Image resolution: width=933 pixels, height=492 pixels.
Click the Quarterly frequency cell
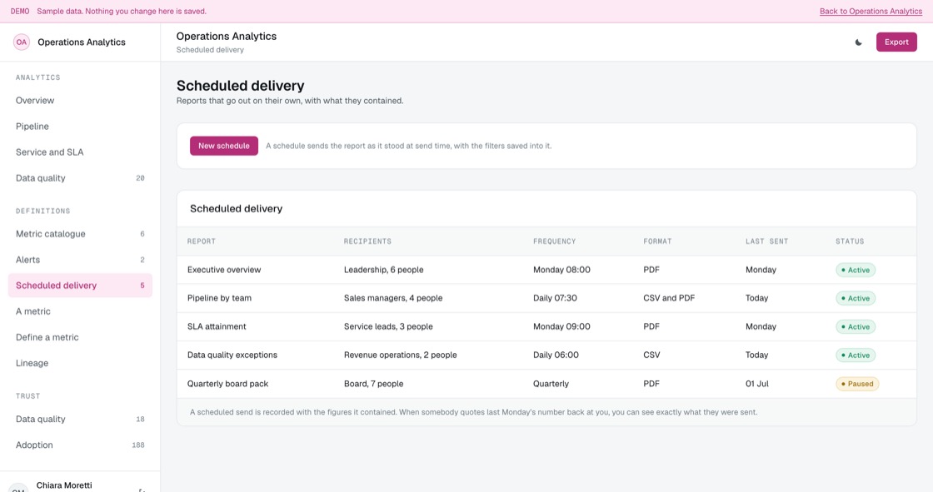click(551, 384)
